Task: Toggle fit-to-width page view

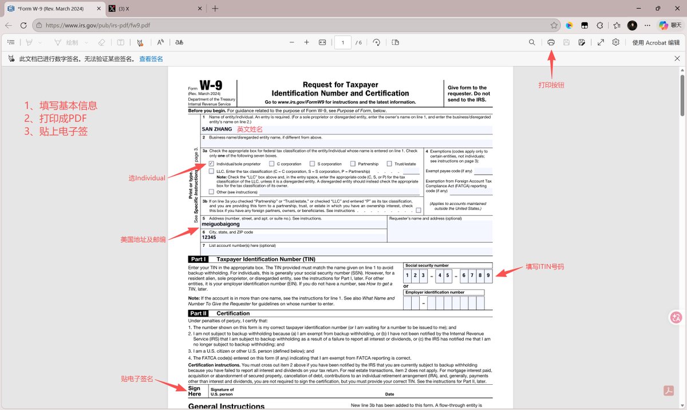Action: tap(322, 42)
